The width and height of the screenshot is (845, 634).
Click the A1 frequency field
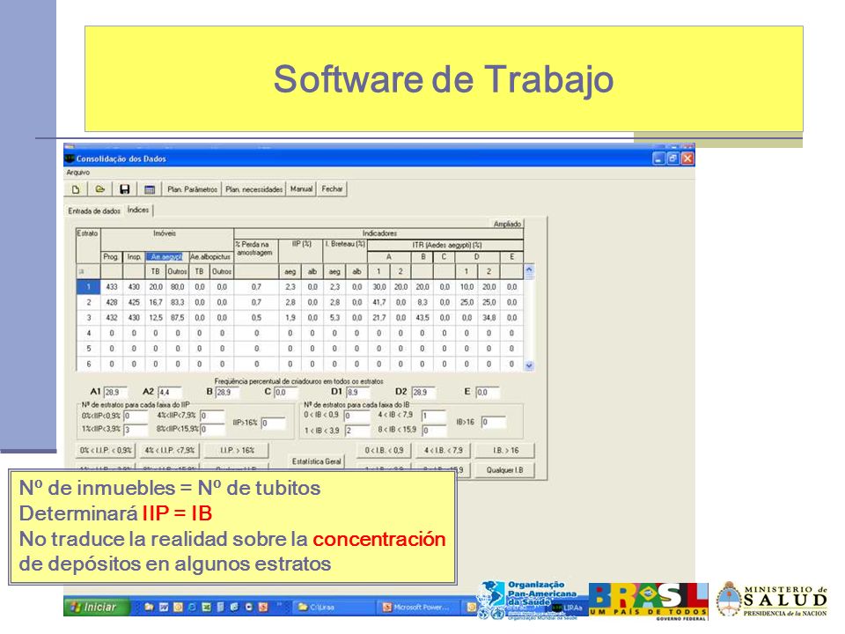[x=116, y=393]
